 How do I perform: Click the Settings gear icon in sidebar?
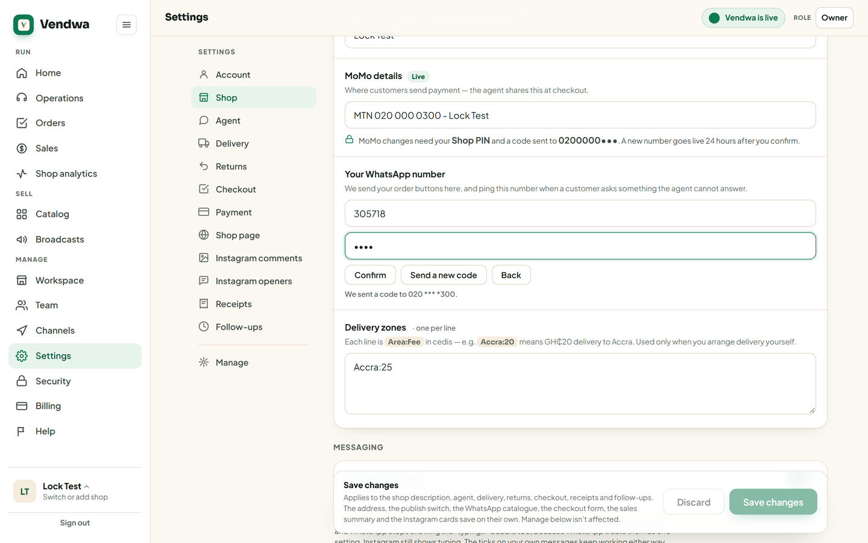tap(22, 356)
